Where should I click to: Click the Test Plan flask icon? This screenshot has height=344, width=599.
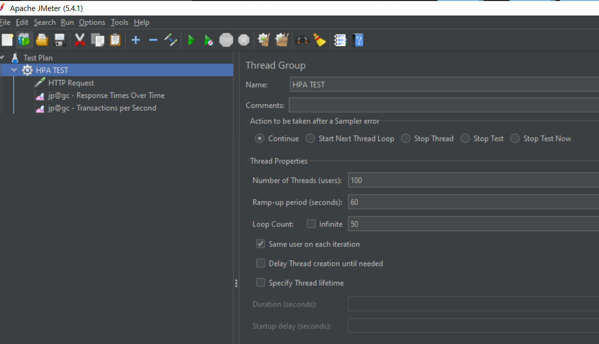coord(15,57)
